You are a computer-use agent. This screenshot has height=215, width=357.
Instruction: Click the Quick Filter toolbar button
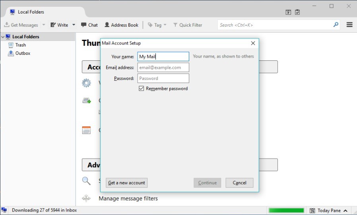(x=188, y=25)
